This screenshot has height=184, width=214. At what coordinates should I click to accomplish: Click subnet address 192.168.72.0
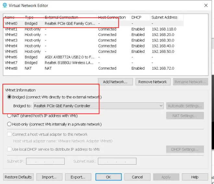click(163, 68)
